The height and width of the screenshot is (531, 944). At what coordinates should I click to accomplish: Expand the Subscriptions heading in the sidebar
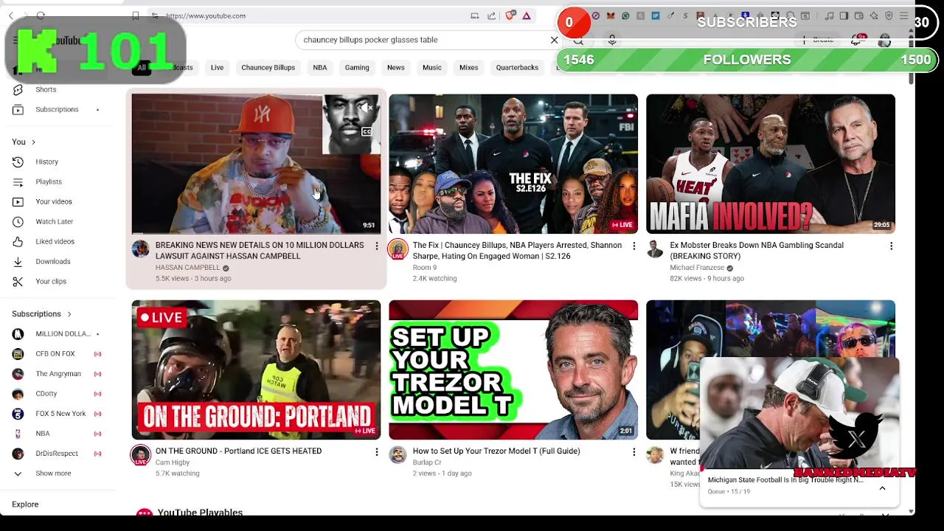point(41,313)
